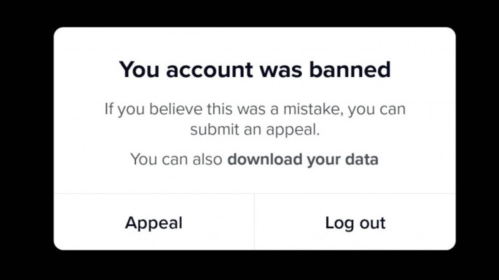Open the download your data link
Viewport: 499px width, 280px height.
pyautogui.click(x=303, y=159)
